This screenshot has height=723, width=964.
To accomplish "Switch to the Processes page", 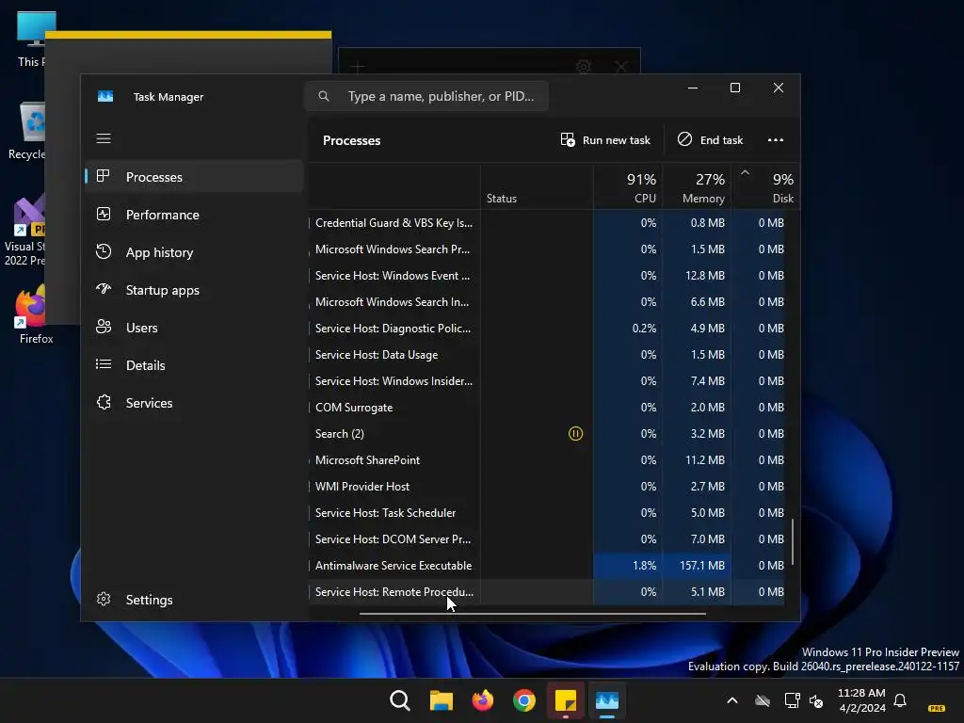I will (x=194, y=176).
